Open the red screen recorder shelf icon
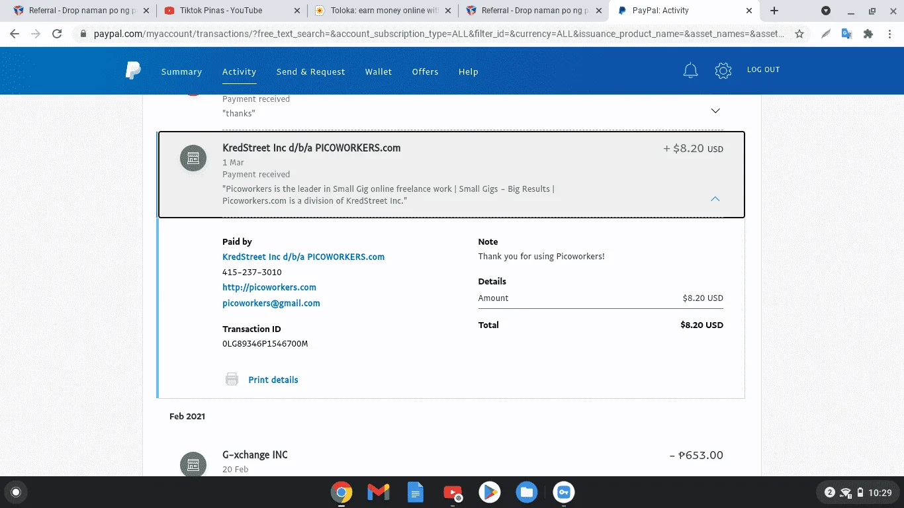This screenshot has width=904, height=508. coord(453,492)
